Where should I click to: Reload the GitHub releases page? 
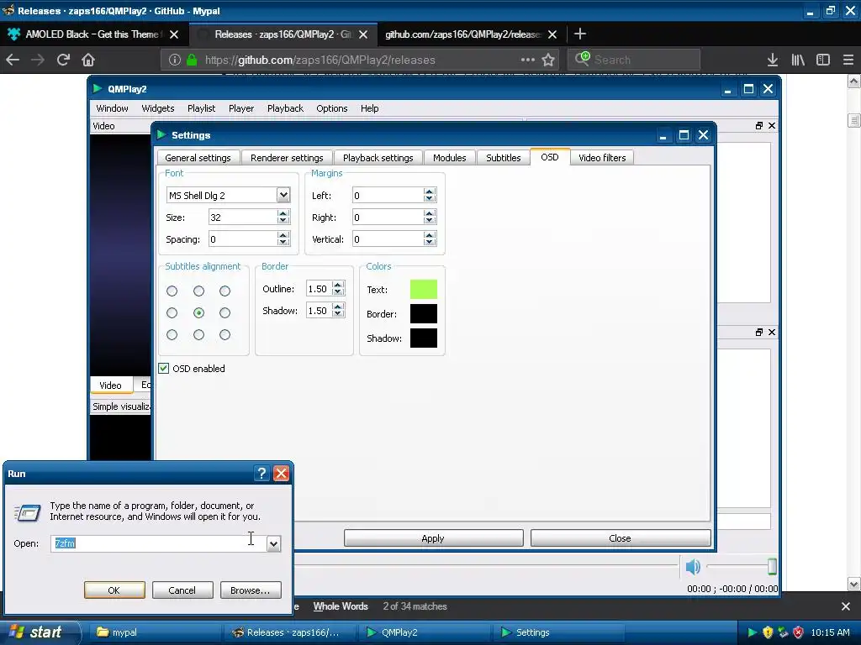[63, 60]
